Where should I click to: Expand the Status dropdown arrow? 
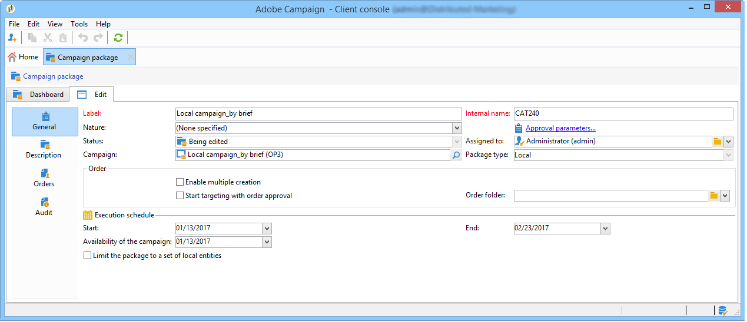(457, 142)
